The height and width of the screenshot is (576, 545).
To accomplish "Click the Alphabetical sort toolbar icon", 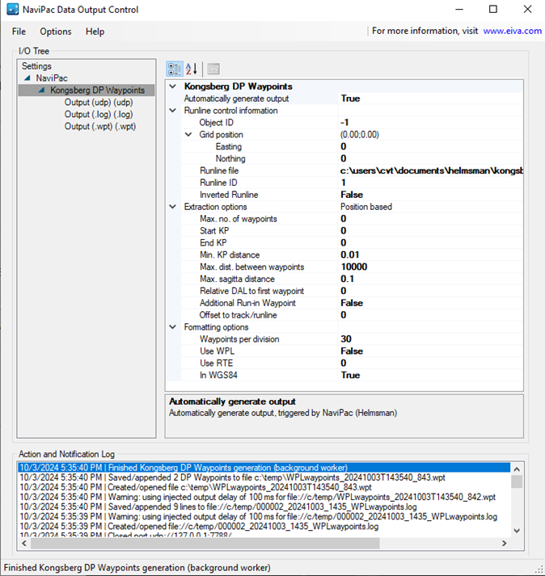I will [191, 69].
